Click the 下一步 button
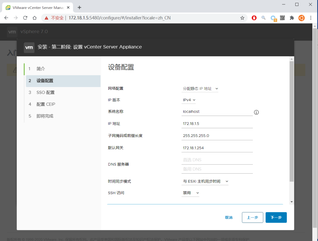Screen dimensions: 318x241 click(276, 218)
